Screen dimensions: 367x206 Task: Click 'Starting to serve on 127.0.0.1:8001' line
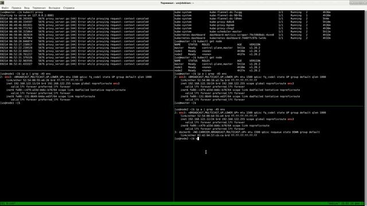click(27, 15)
